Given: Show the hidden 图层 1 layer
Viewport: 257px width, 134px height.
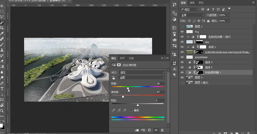Looking at the screenshot, I should (182, 26).
